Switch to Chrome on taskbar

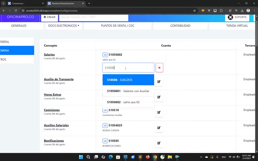click(155, 157)
